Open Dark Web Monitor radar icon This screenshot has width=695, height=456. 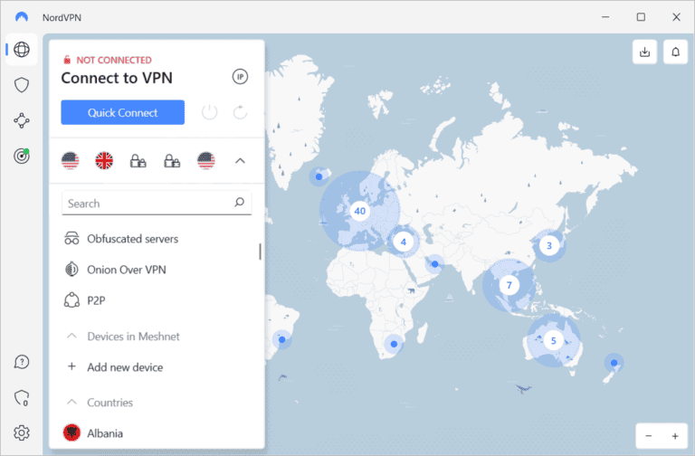(x=22, y=156)
